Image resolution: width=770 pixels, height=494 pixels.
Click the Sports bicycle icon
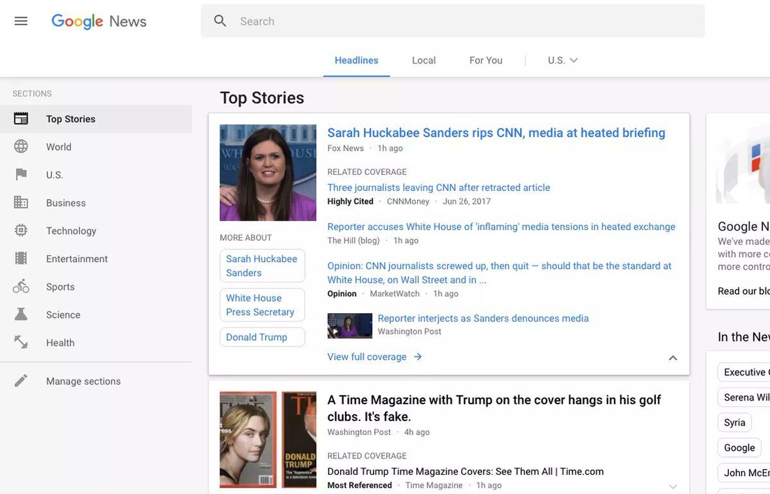pyautogui.click(x=21, y=286)
